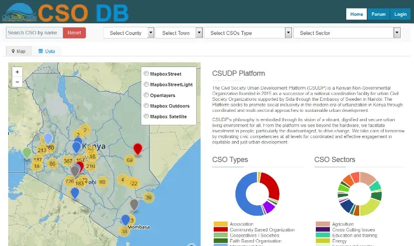Click the light blue map pin in western Kenya
The height and width of the screenshot is (246, 414).
[x=48, y=139]
